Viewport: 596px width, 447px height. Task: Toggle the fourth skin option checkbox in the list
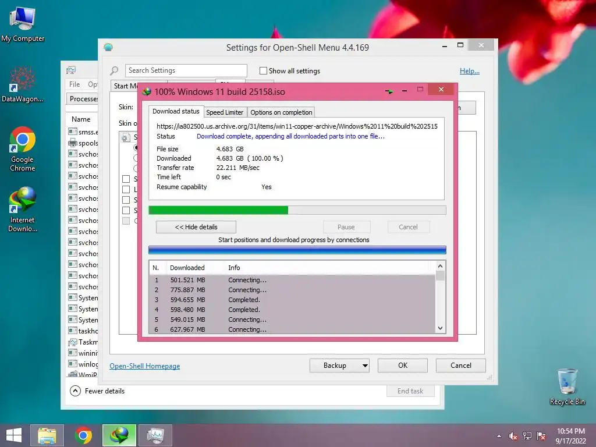coord(126,210)
